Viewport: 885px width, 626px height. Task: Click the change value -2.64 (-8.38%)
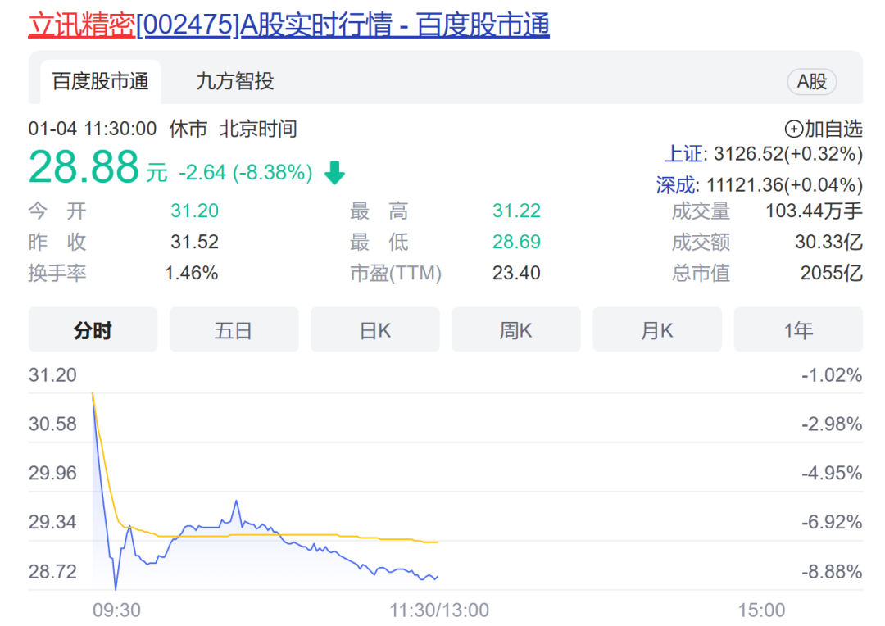(246, 172)
